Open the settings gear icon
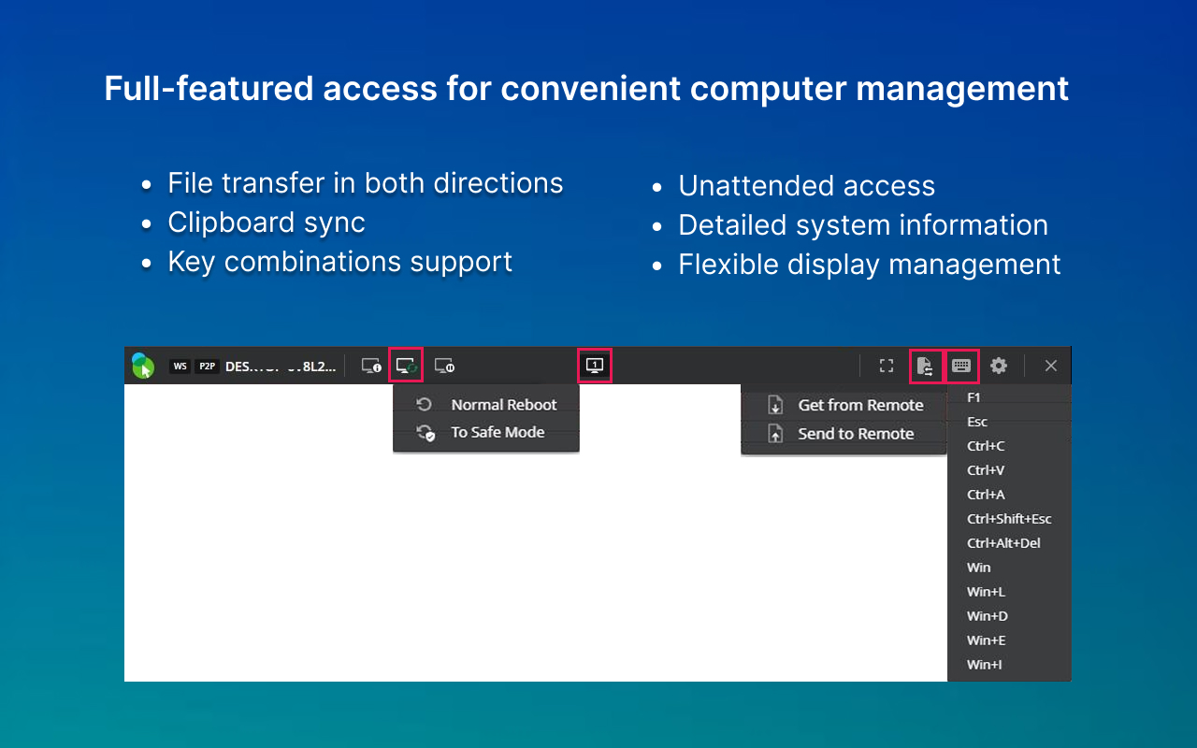Image resolution: width=1197 pixels, height=748 pixels. pos(999,366)
